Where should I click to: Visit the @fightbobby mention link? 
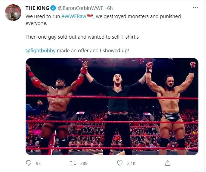point(41,51)
